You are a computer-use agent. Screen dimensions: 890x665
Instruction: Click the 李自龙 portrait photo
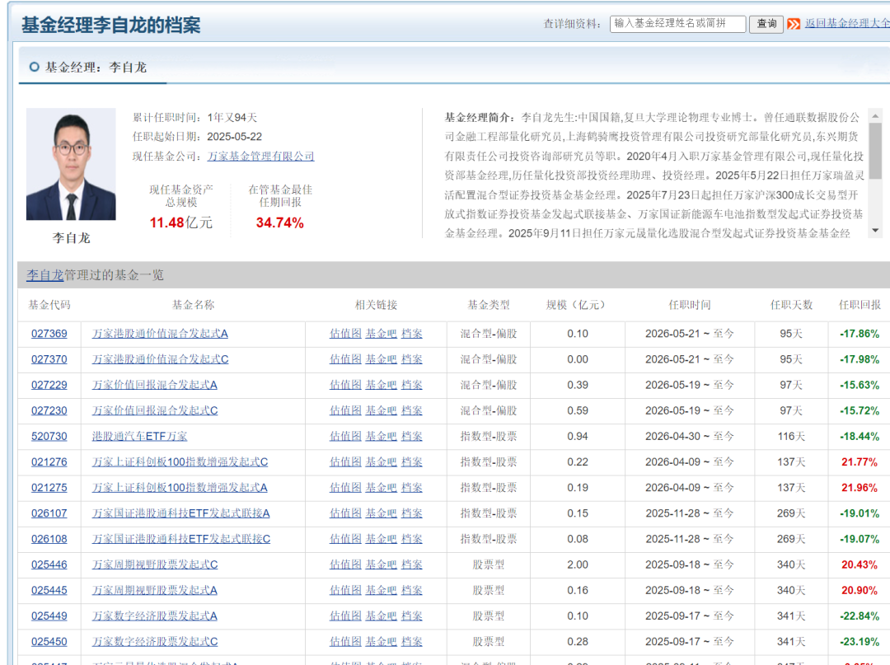click(71, 164)
